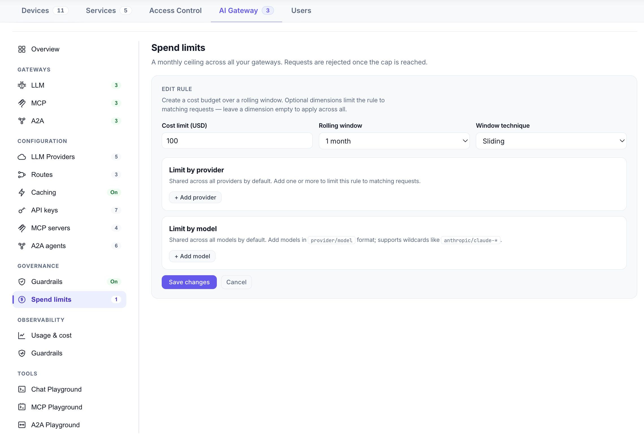Open Overview via its grid icon
This screenshot has height=434, width=644.
(x=22, y=49)
